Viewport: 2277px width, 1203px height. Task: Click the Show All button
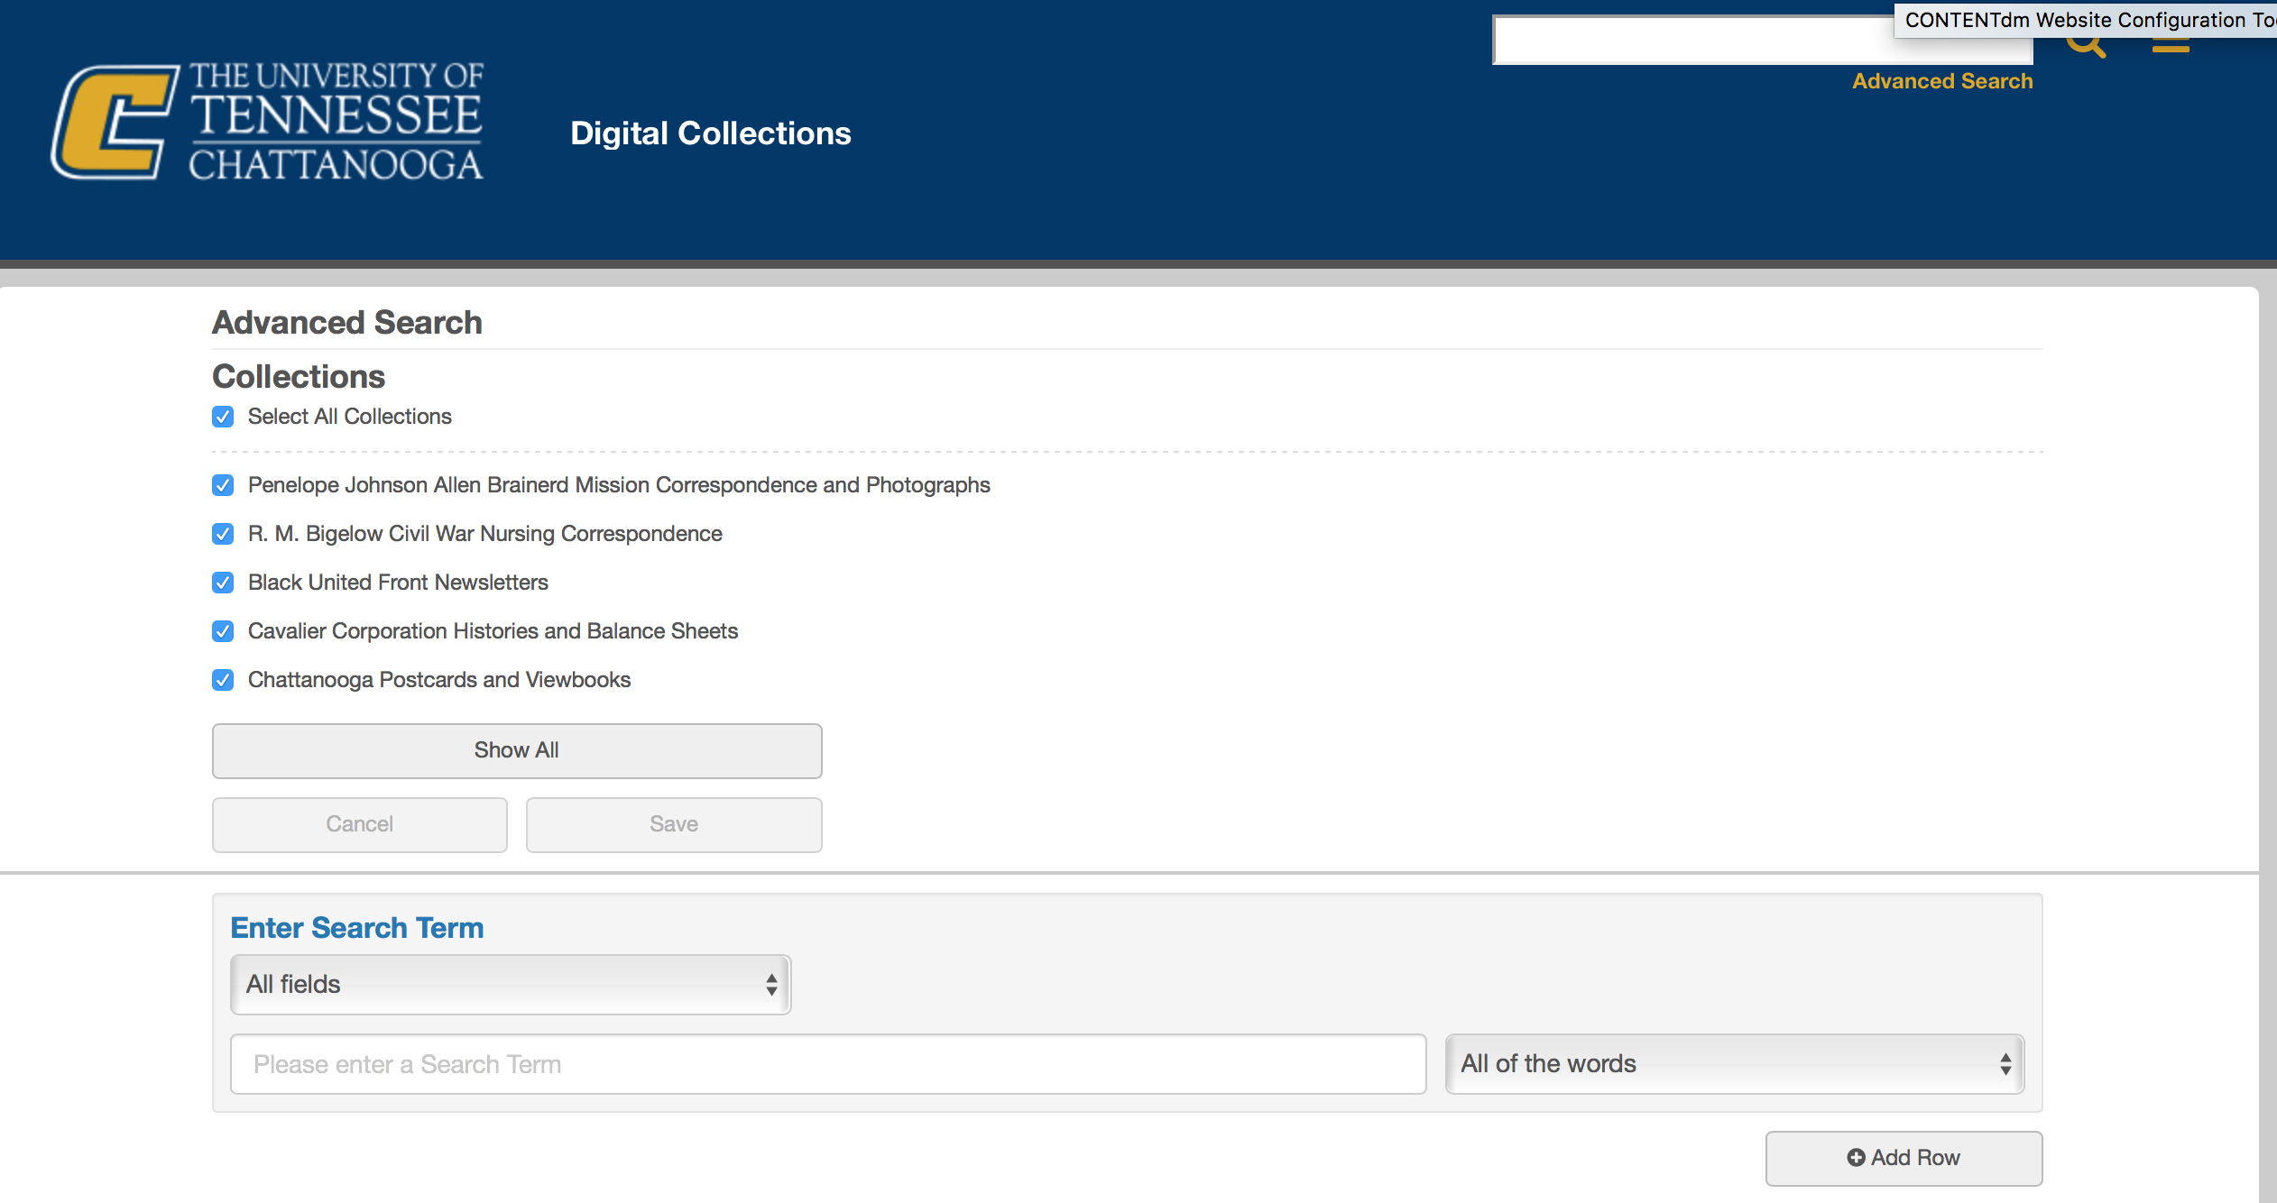click(516, 750)
